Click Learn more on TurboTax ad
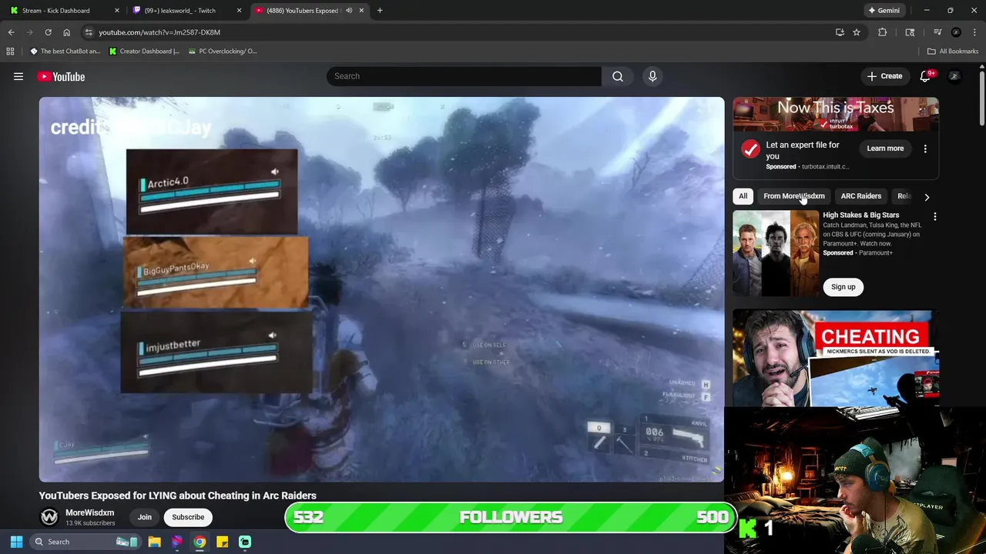Screen dimensions: 986x554 pyautogui.click(x=885, y=149)
